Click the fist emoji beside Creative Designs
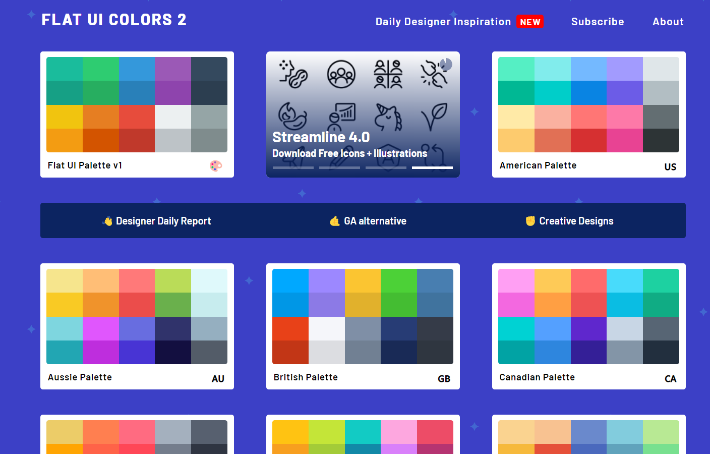 tap(530, 221)
